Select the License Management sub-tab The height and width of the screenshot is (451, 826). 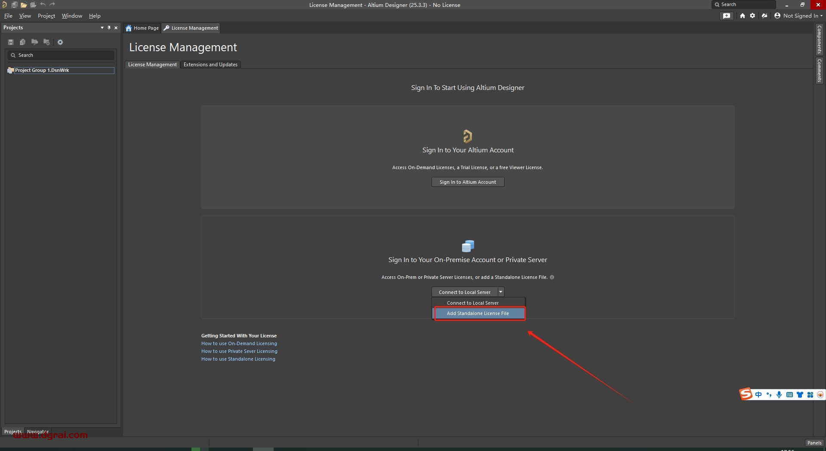click(152, 65)
